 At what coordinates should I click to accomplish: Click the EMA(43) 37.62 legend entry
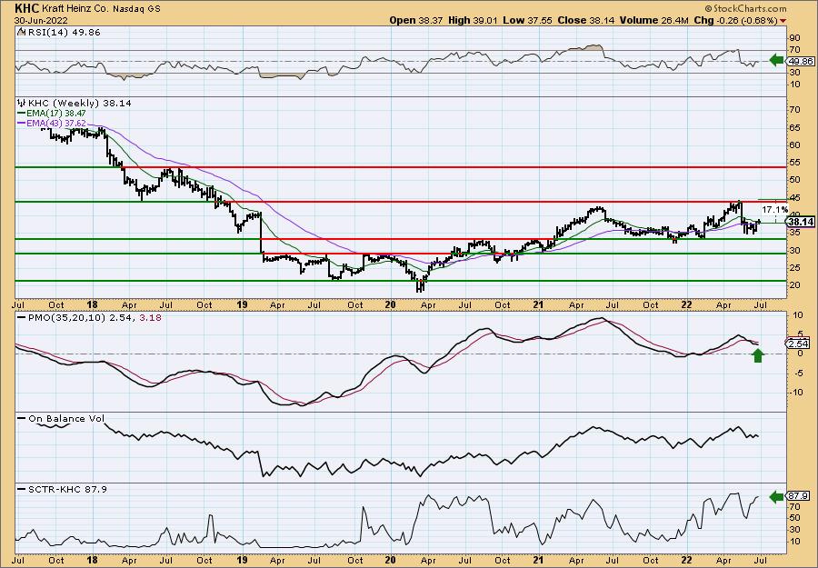52,123
